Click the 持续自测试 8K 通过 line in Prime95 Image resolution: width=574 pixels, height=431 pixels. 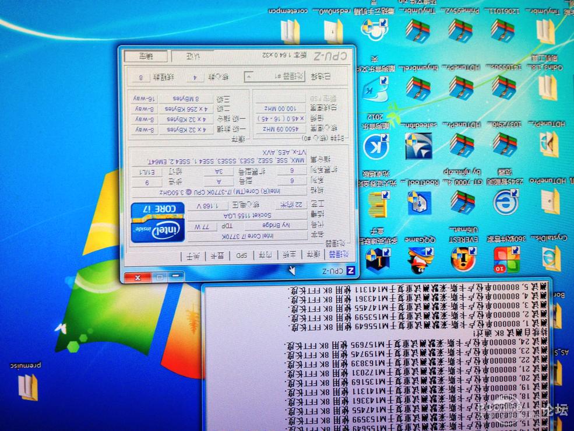click(510, 334)
